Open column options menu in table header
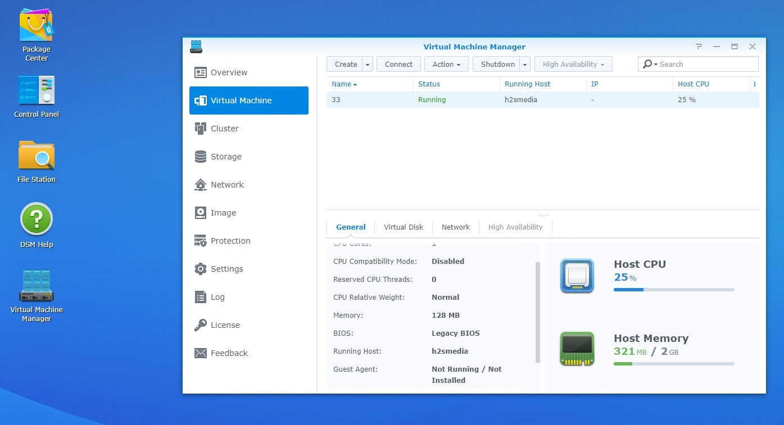The image size is (784, 425). click(x=754, y=84)
